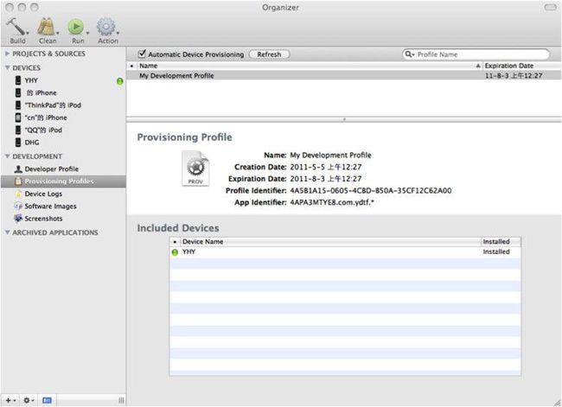Click the green Run play icon
562x407 pixels.
(76, 27)
